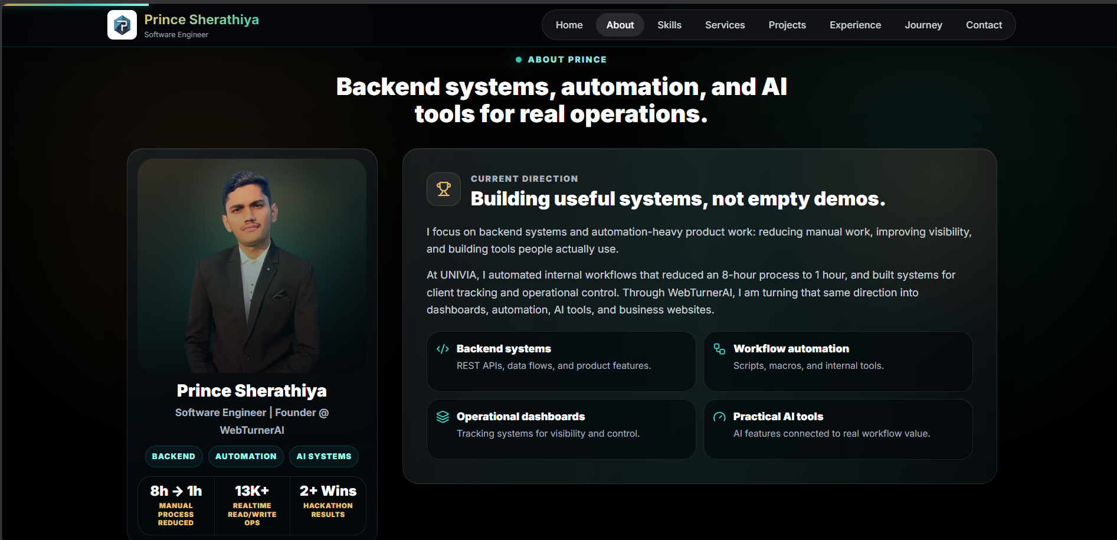Click the 'MANUAL PROCESS REDUCED' label
The height and width of the screenshot is (540, 1117).
point(176,514)
